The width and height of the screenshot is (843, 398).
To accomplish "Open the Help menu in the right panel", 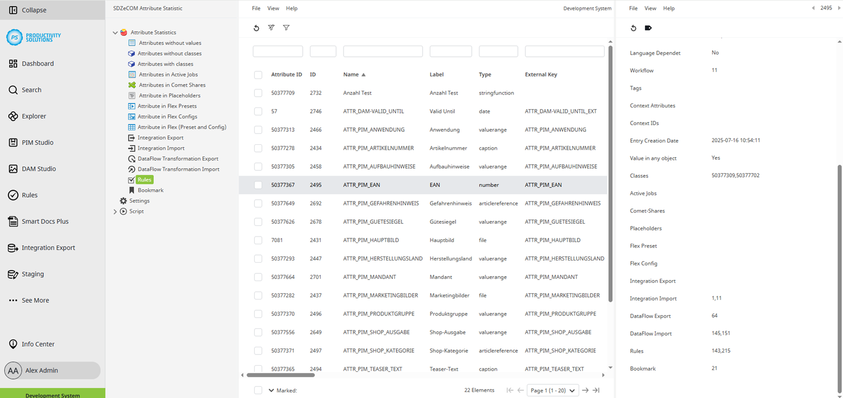I will 668,8.
